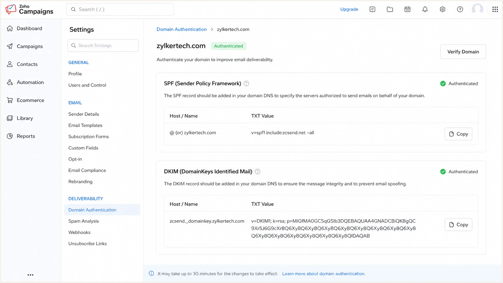Focus the Search Settings field
The image size is (503, 283).
pos(103,45)
